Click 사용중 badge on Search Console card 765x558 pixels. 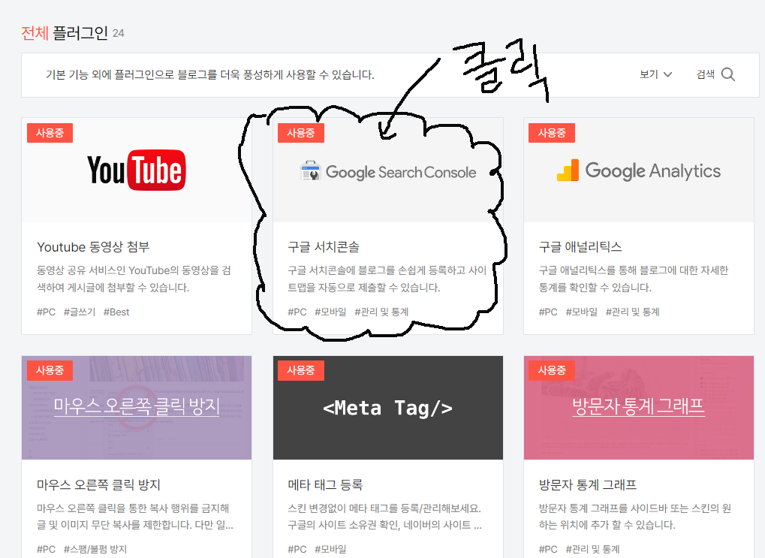pos(300,133)
